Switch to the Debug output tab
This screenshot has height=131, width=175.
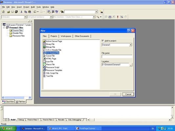point(21,120)
